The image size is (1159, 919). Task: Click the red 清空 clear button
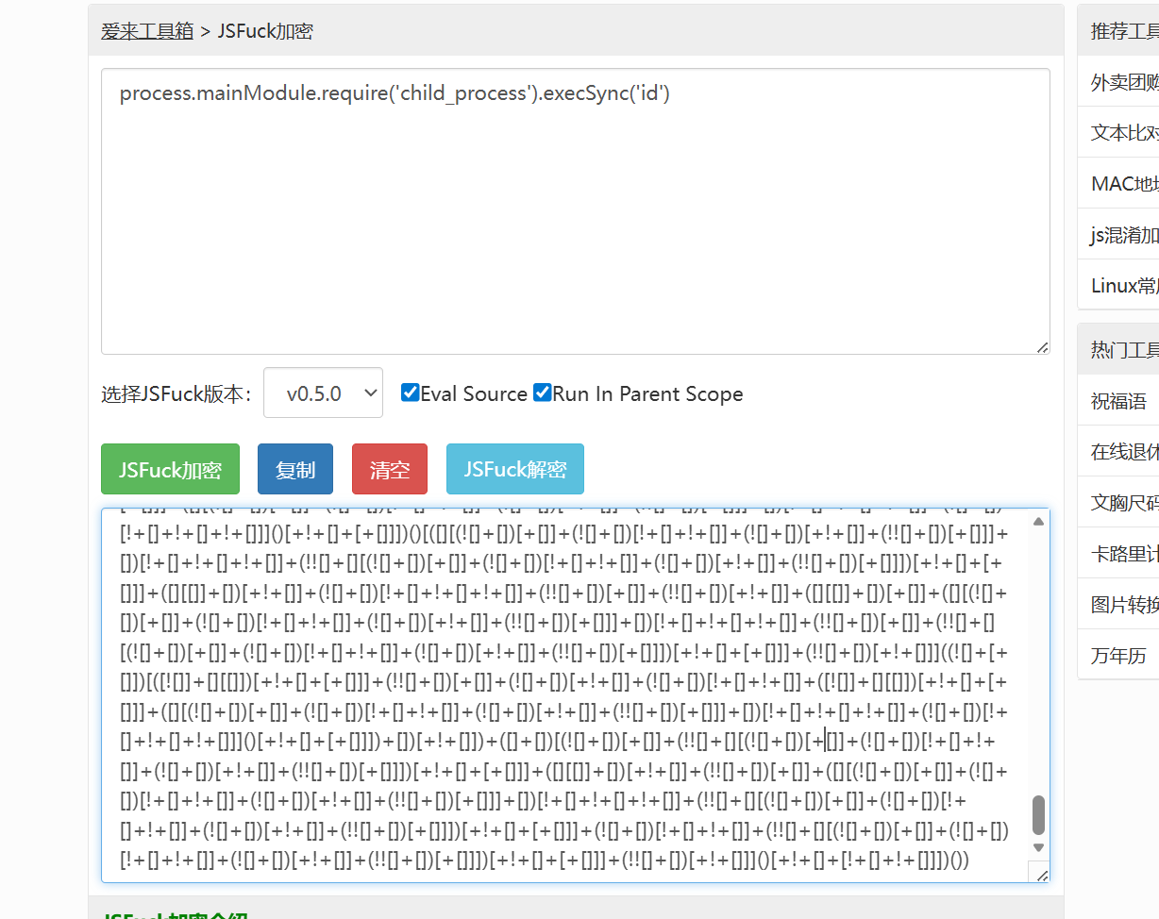coord(390,469)
